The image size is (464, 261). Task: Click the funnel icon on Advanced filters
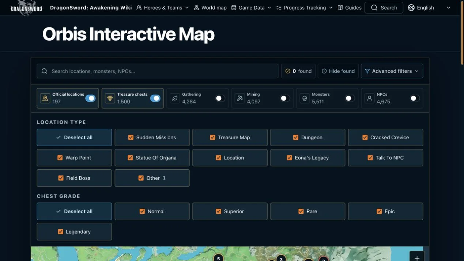(x=367, y=71)
